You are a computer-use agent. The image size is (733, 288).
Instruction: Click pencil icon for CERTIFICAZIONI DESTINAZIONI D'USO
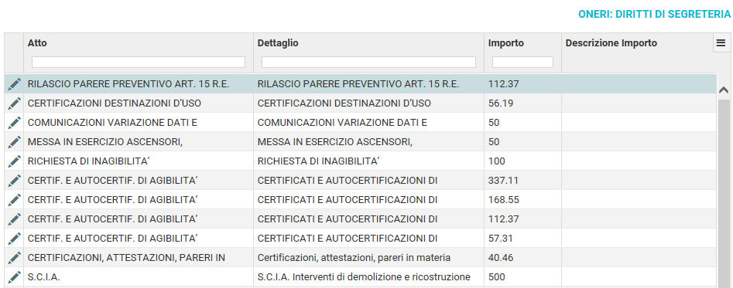[15, 103]
